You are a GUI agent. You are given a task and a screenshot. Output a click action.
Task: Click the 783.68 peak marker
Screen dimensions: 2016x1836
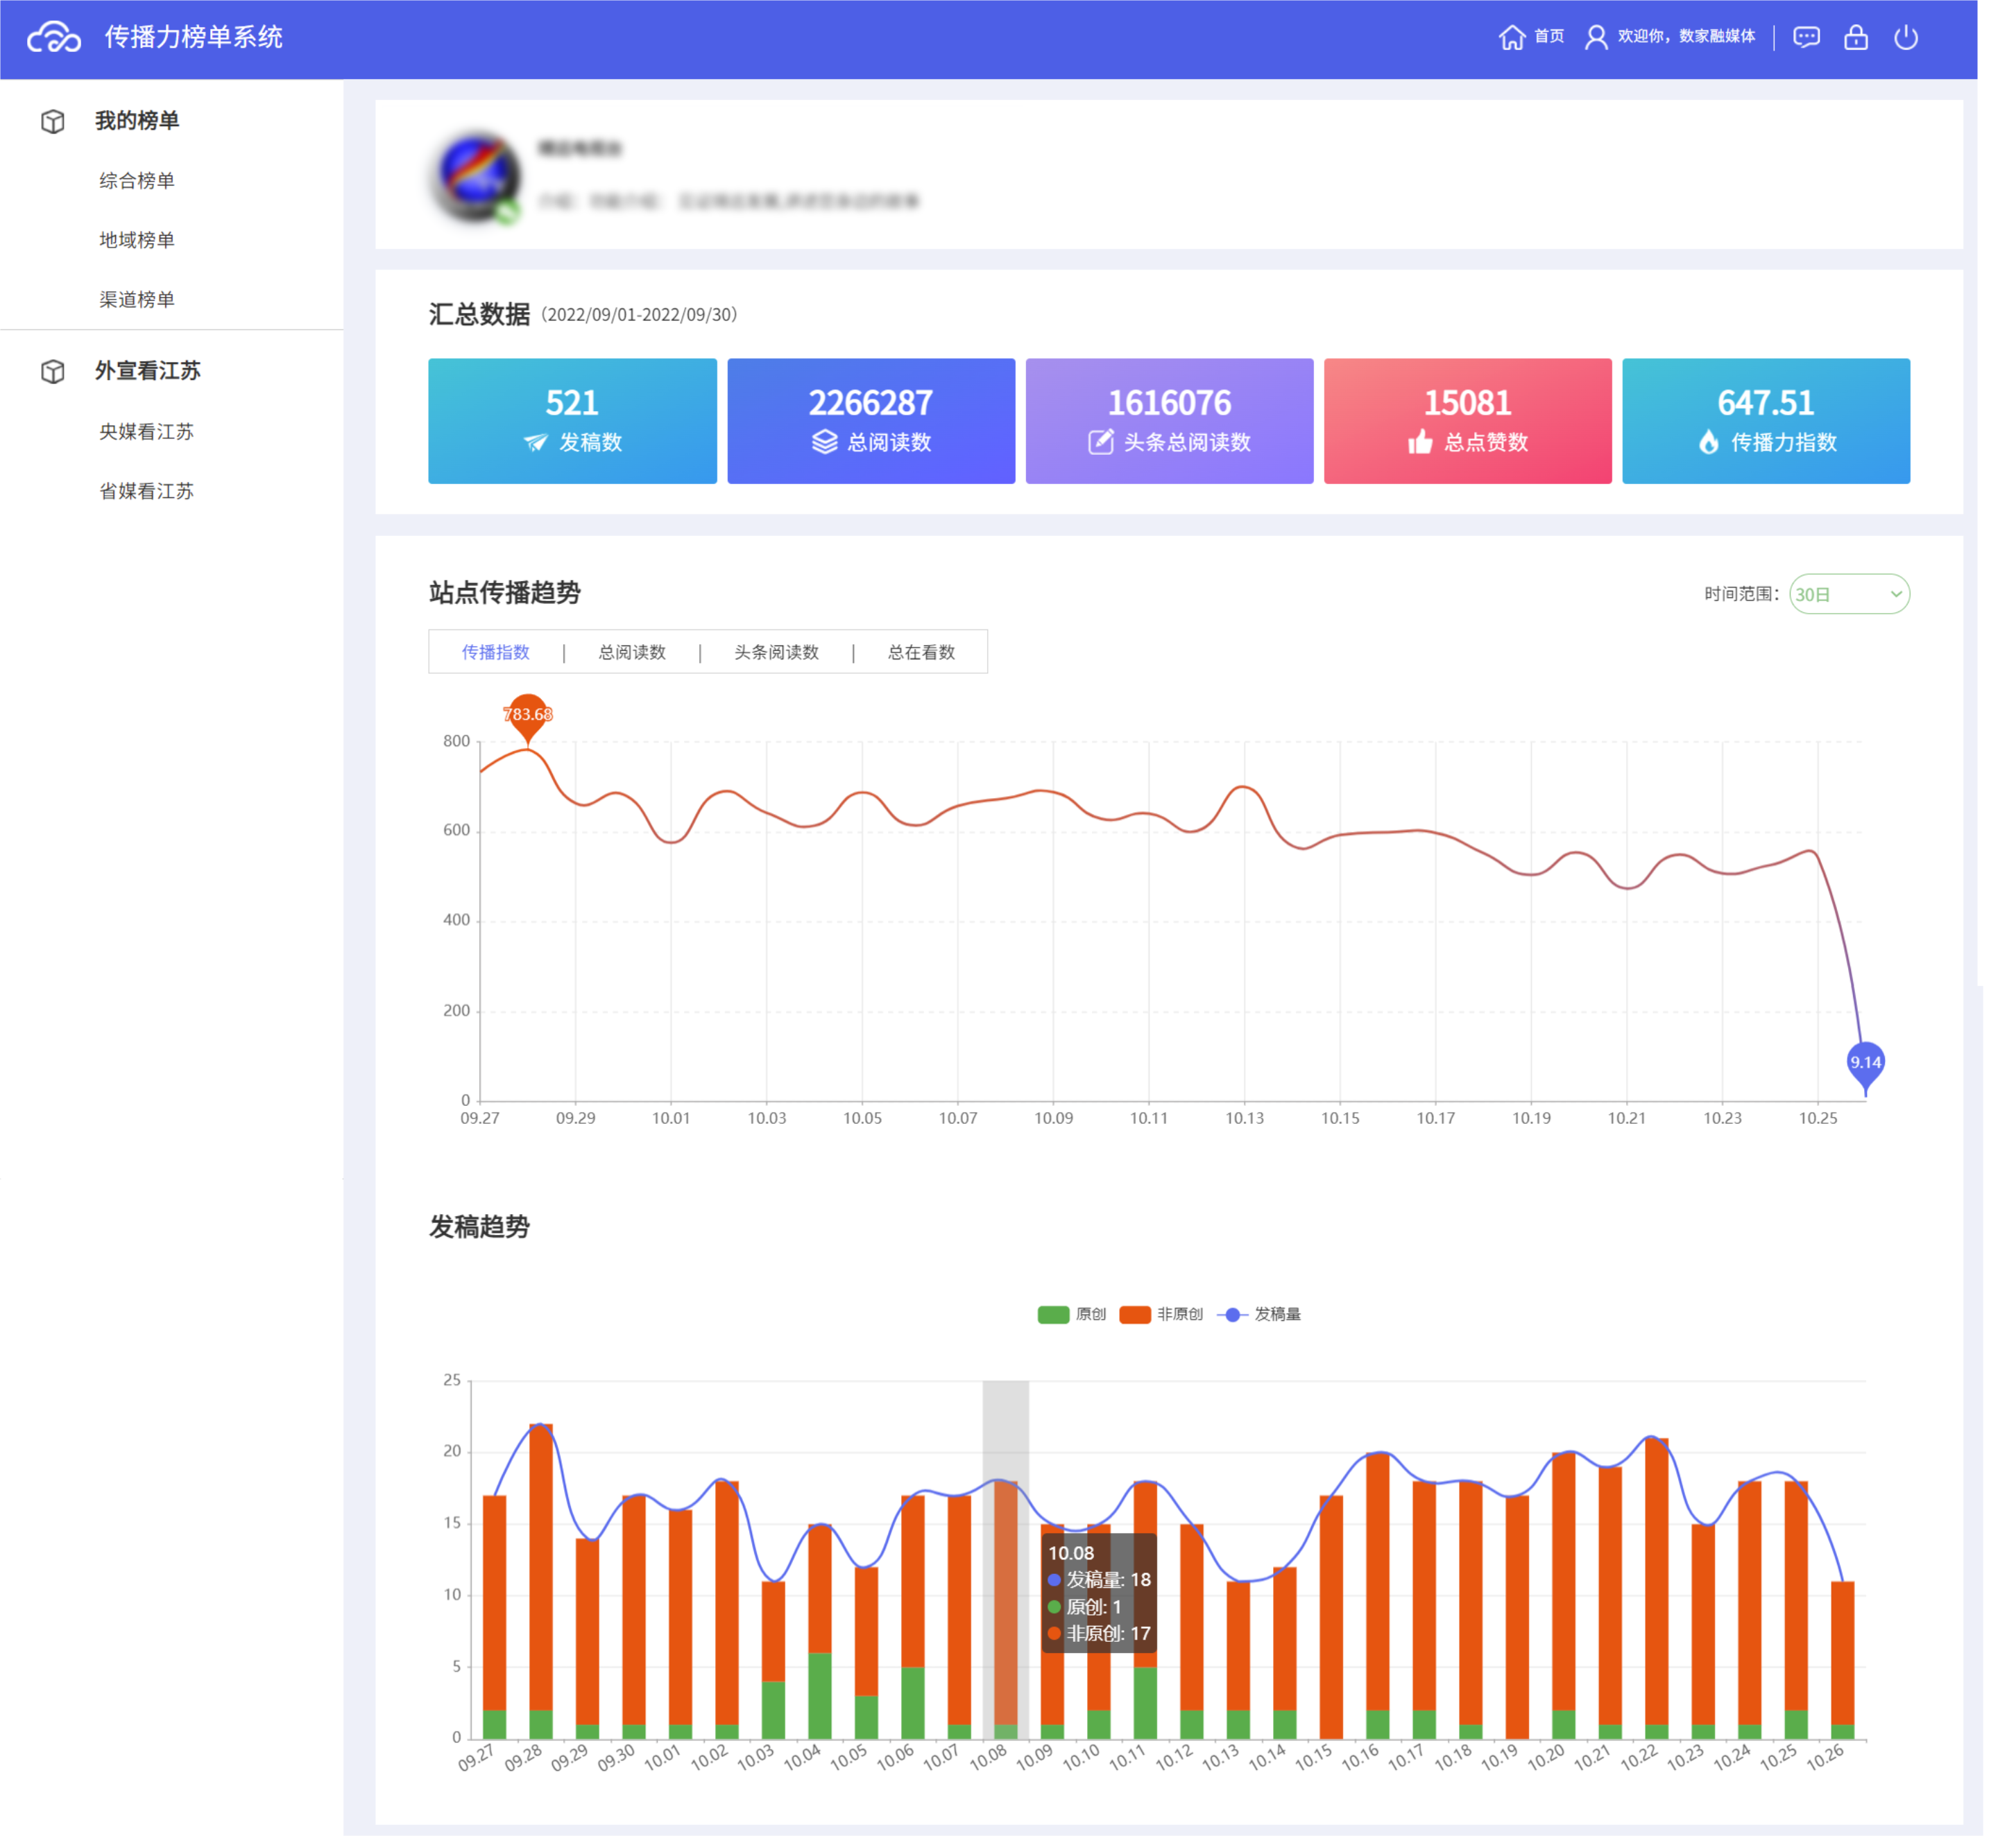click(527, 715)
